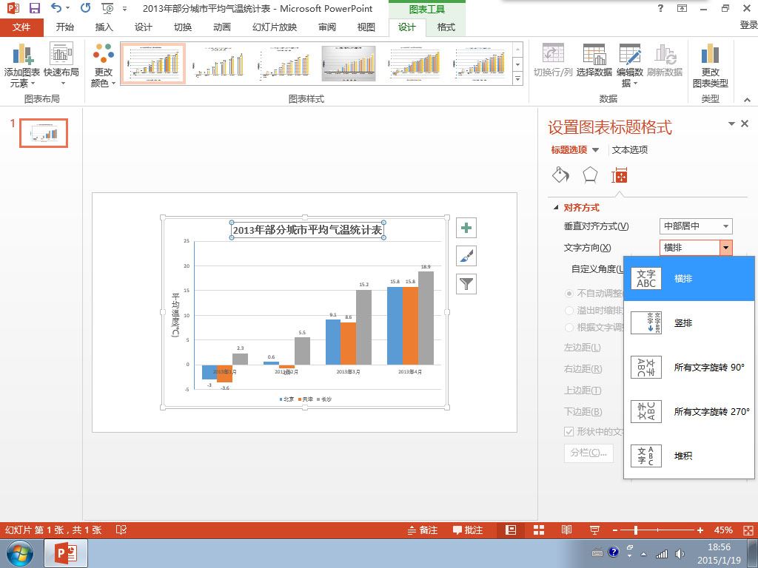
Task: Choose 堆积 stacked text option
Action: (689, 456)
